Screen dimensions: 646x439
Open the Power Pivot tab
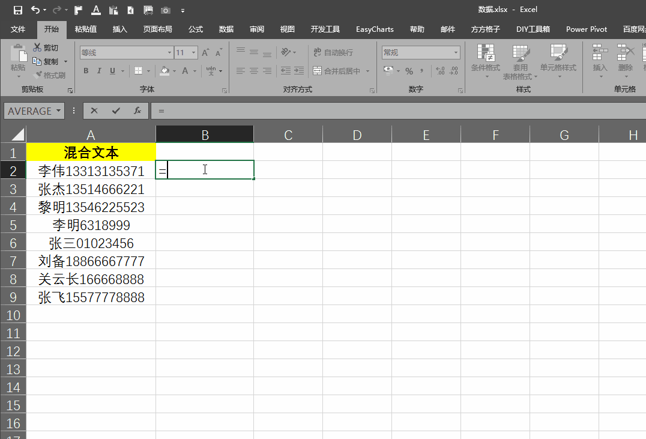(587, 29)
